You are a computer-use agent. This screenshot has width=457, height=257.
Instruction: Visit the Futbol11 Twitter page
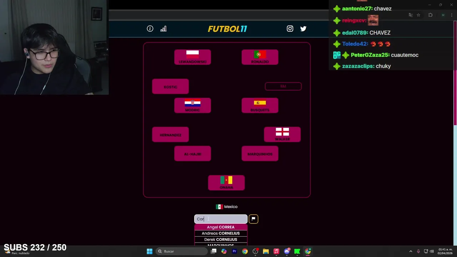click(x=303, y=29)
